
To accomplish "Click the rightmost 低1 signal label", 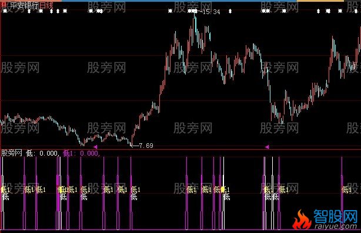I will (347, 190).
